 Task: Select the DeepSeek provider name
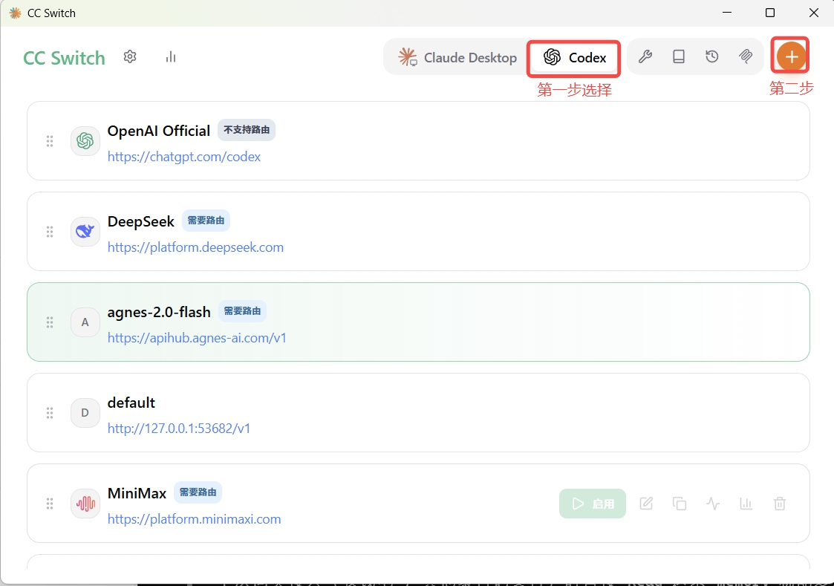coord(141,221)
